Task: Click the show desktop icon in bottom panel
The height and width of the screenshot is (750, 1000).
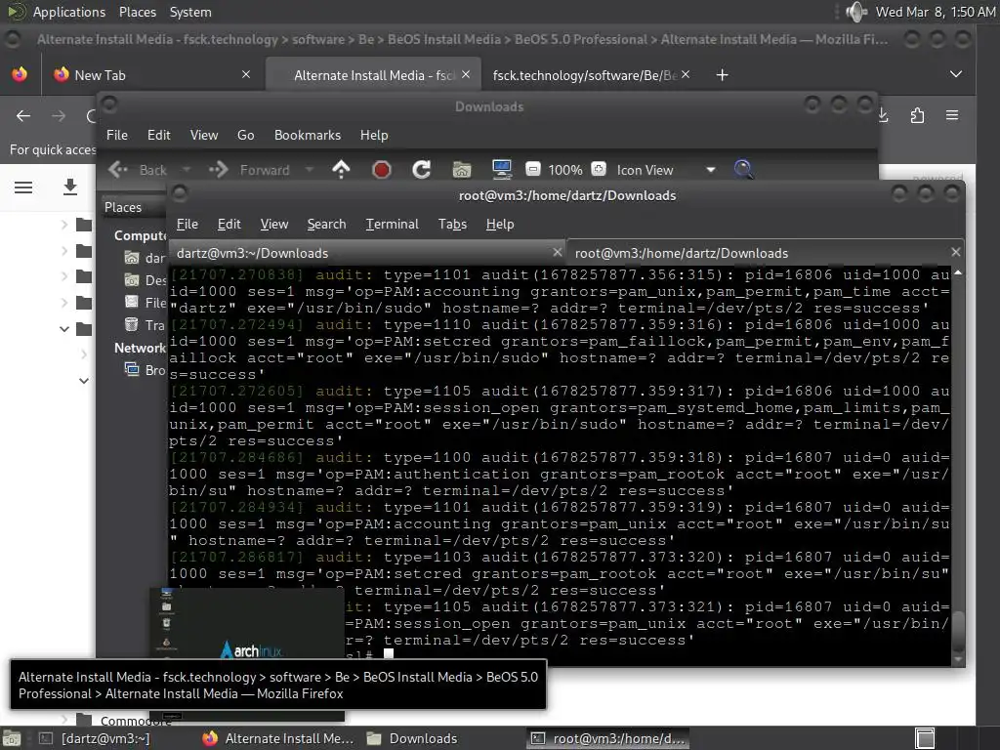Action: (12, 738)
